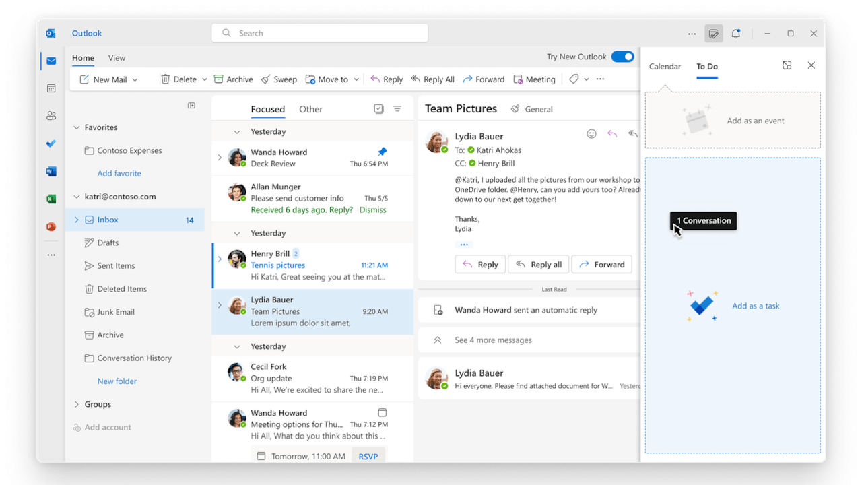Viewport: 862px width, 485px height.
Task: Switch to the Other inbox tab
Action: click(310, 109)
